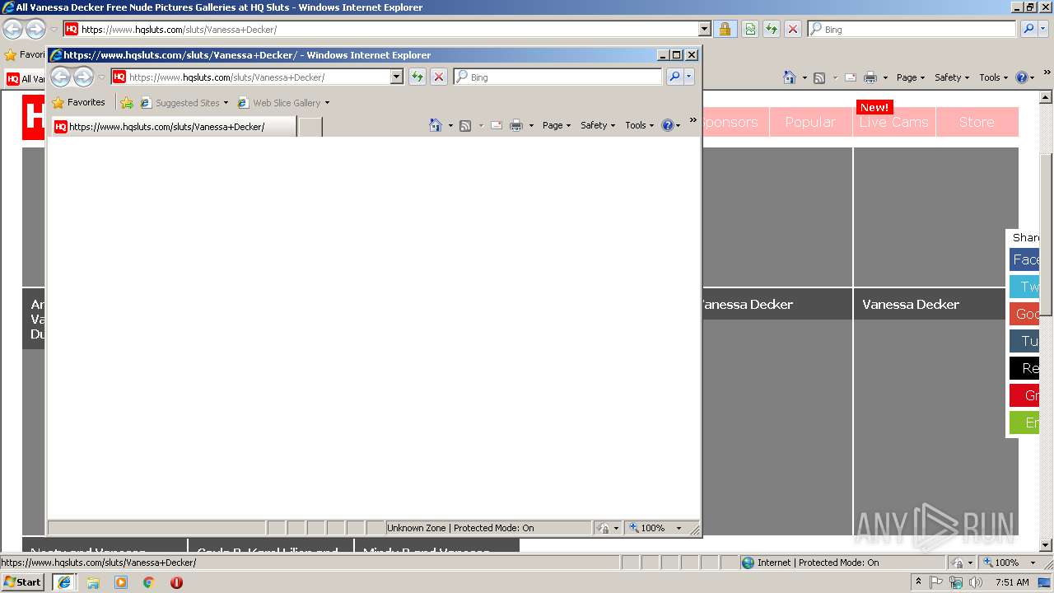Screen dimensions: 1054x593
Task: Click Compatibility View icon in back window
Action: coord(750,29)
